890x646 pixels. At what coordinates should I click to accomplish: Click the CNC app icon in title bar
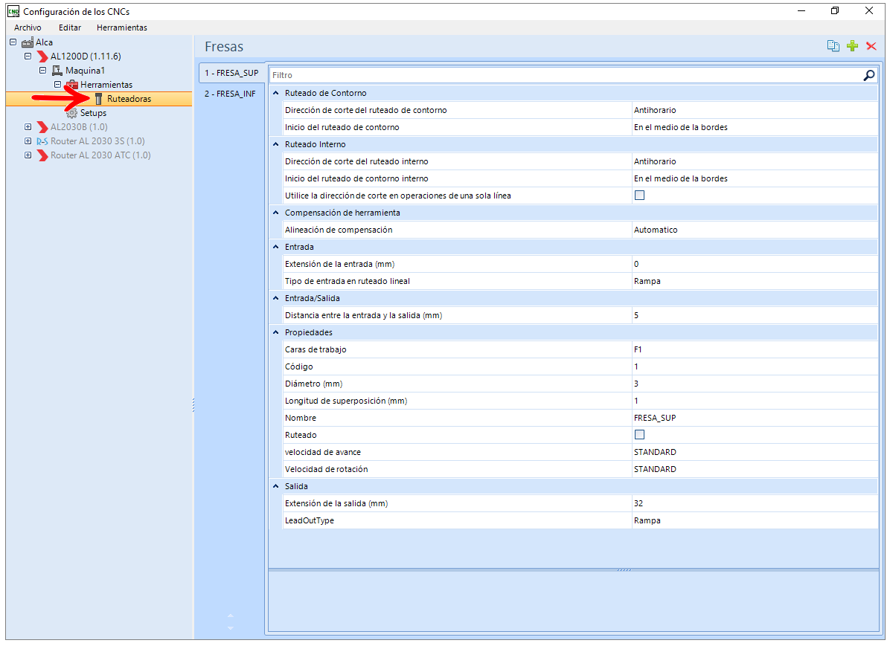(13, 11)
